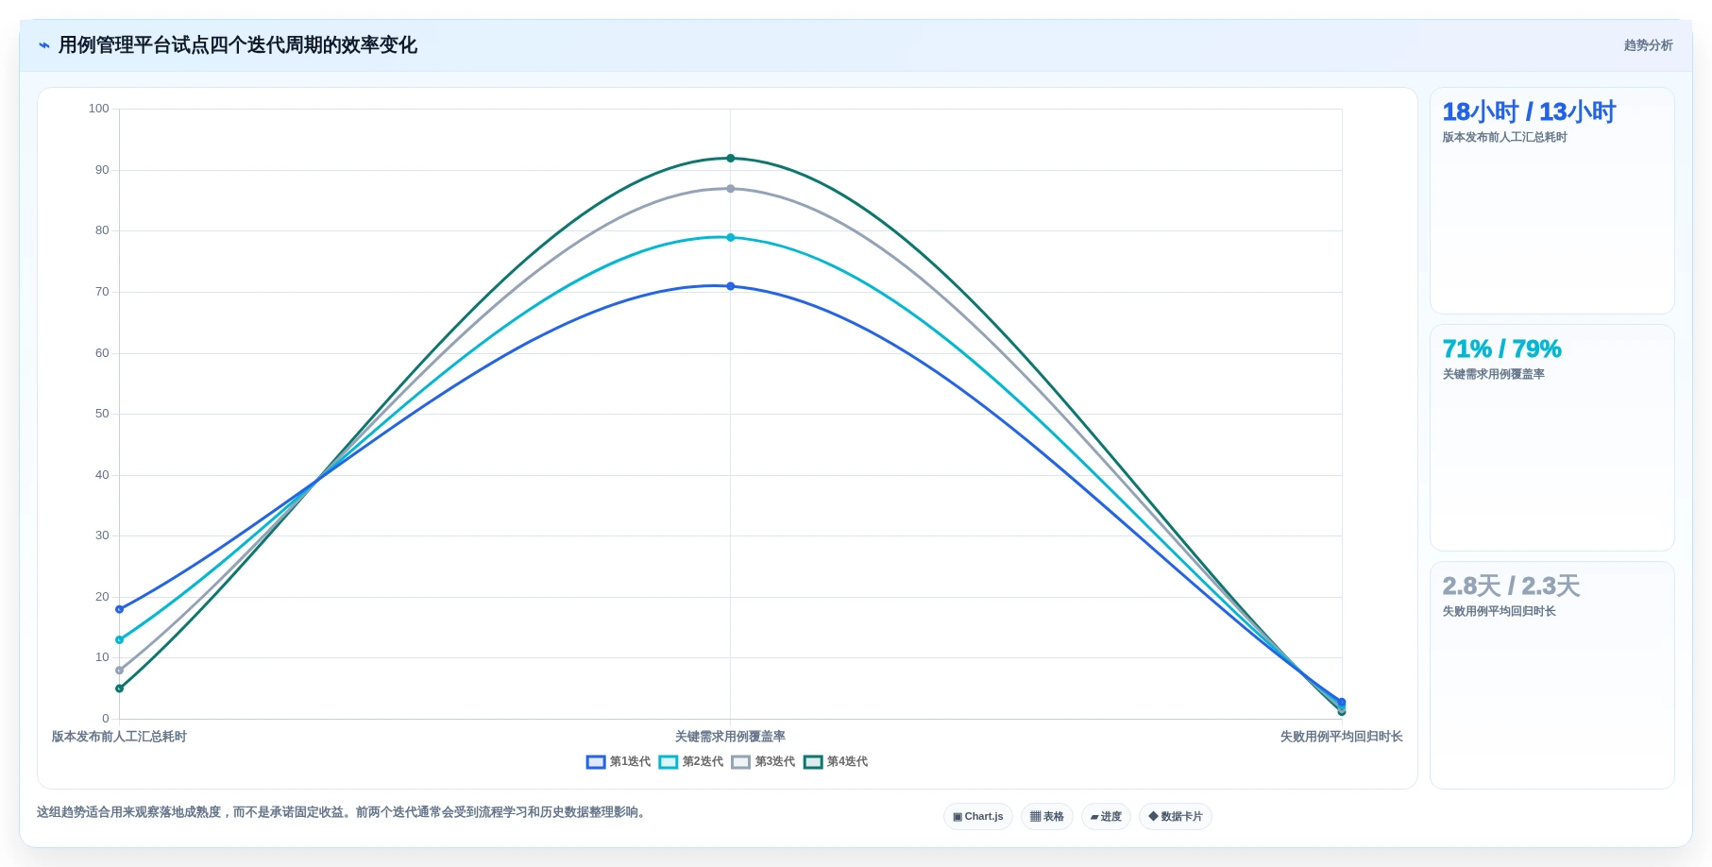Toggle the 第3迭代 legend swatch
This screenshot has width=1712, height=867.
tap(741, 762)
